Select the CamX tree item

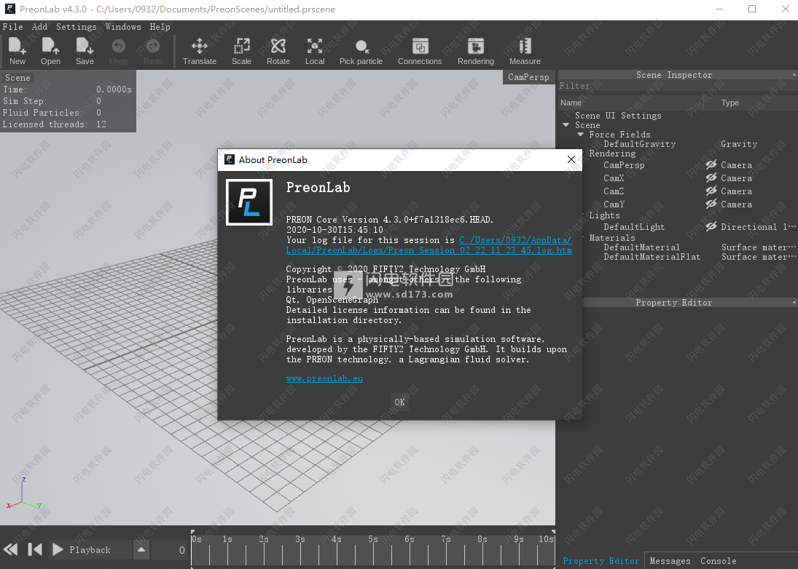coord(614,178)
